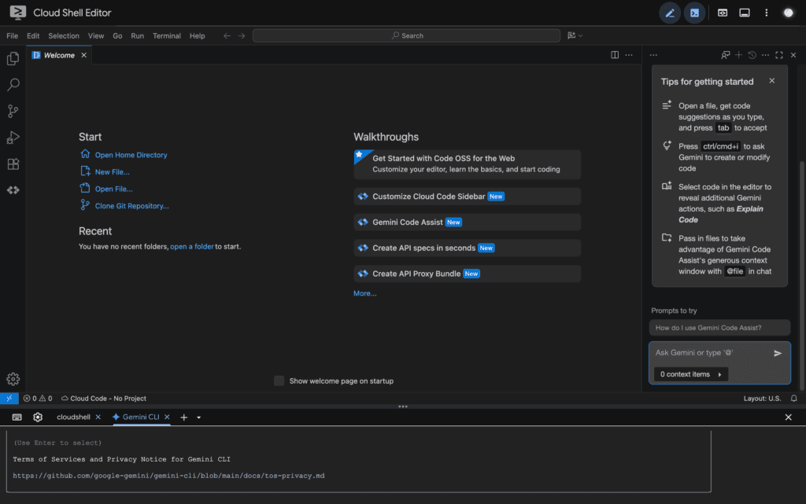
Task: Open the Terminal menu
Action: (166, 35)
